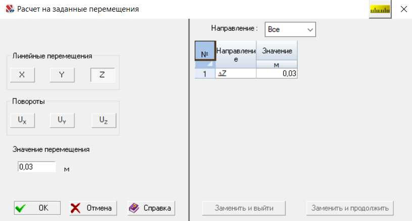This screenshot has height=221, width=412.
Task: Select the ΔZ direction cell
Action: pos(236,74)
